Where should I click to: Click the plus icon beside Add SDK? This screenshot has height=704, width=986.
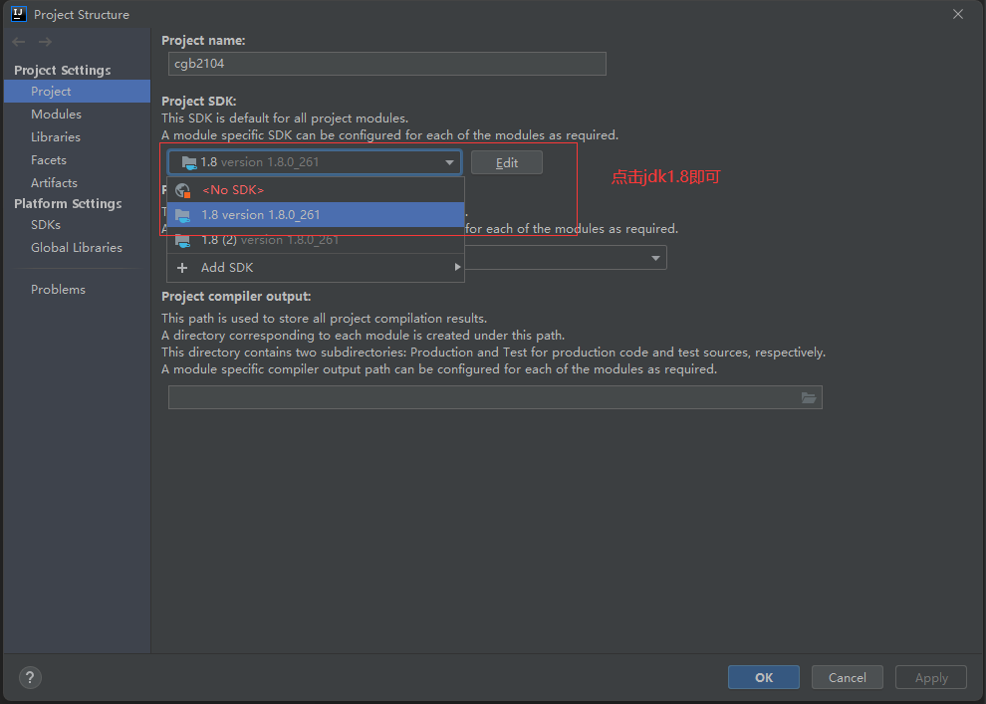pyautogui.click(x=182, y=268)
